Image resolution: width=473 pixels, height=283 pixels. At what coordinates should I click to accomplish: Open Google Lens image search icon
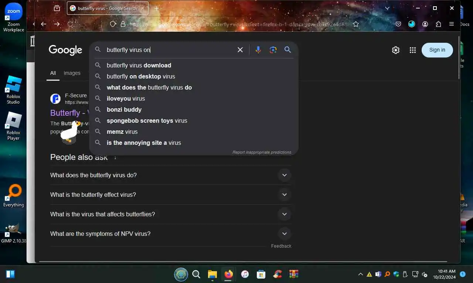(x=273, y=50)
